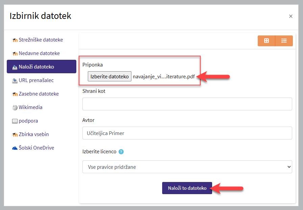The image size is (303, 210).
Task: Click the Šolski OneDrive cloud icon
Action: click(15, 148)
